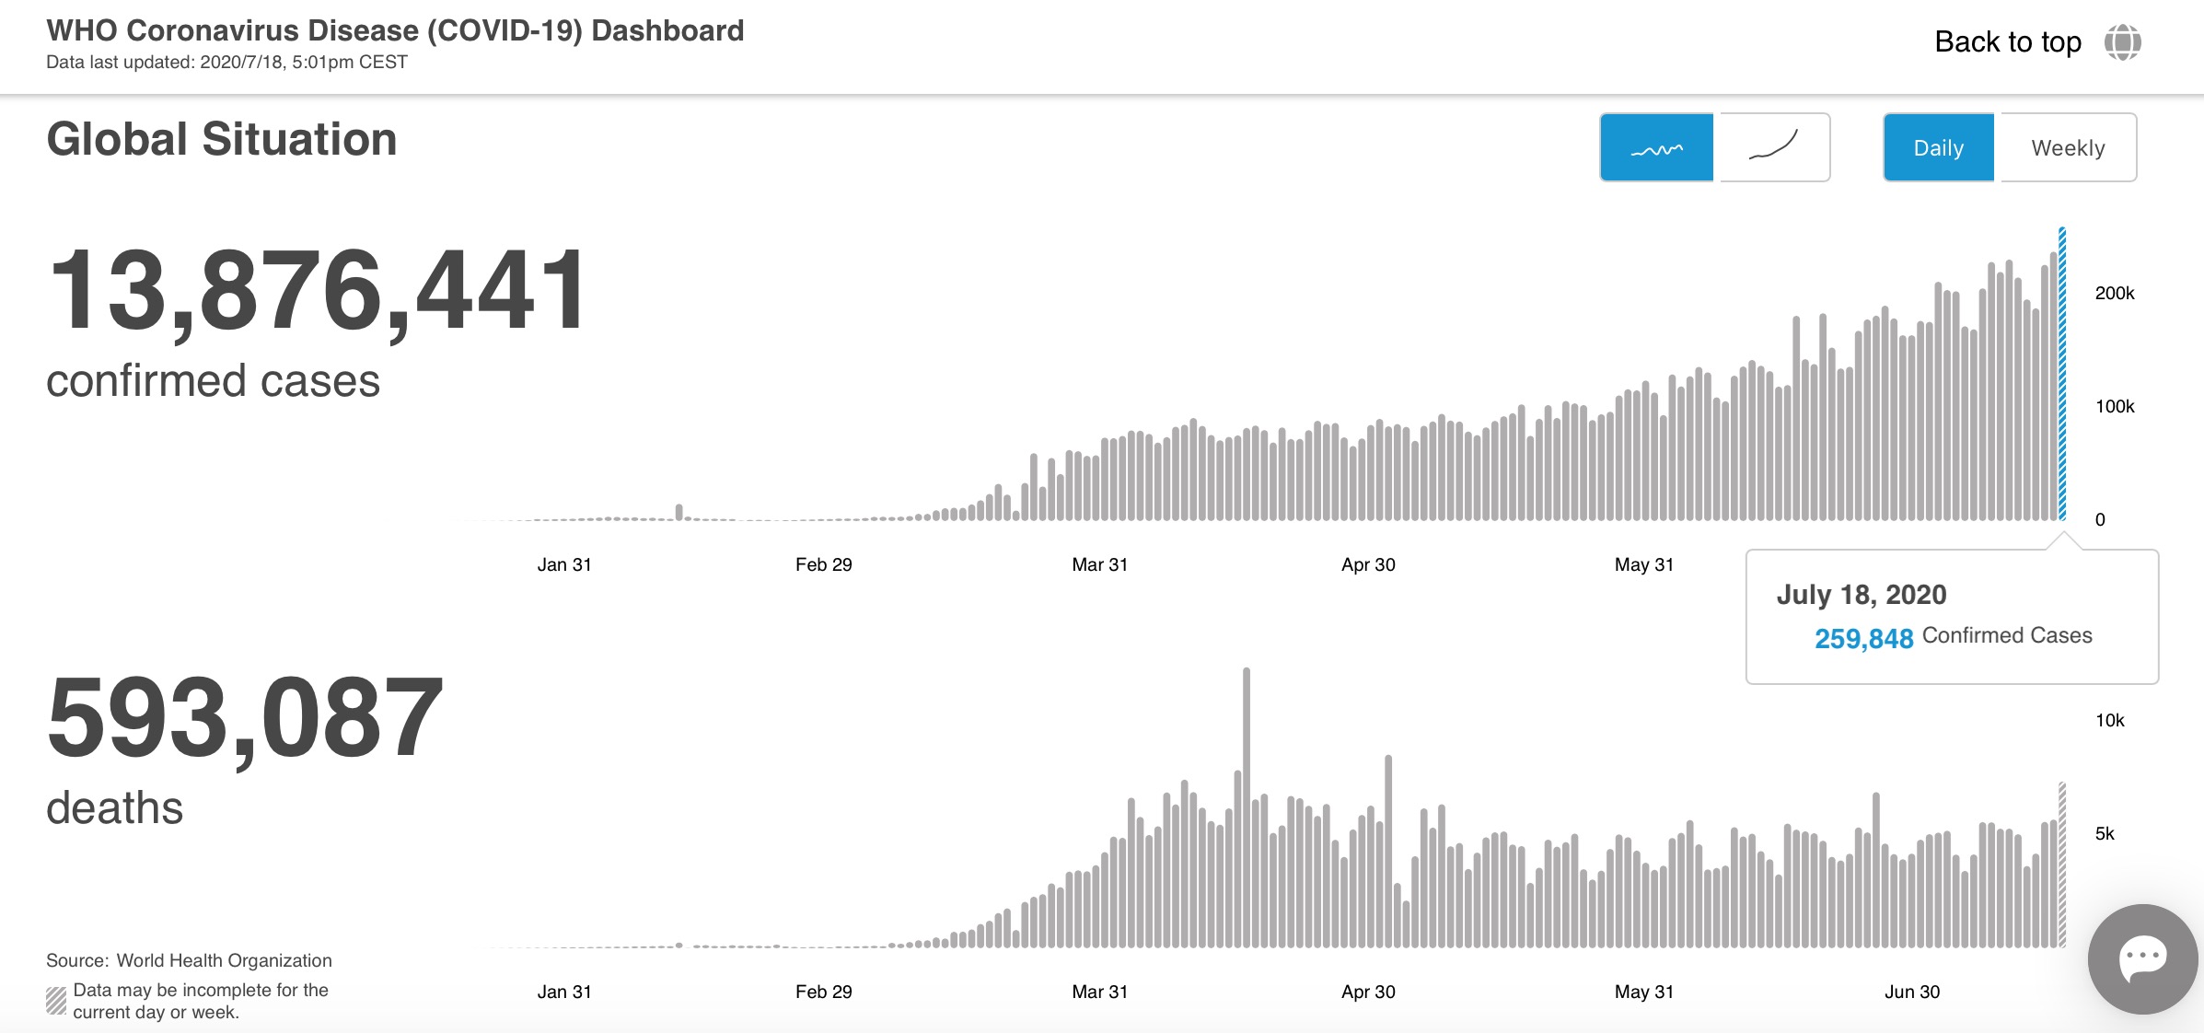This screenshot has width=2204, height=1033.
Task: Select the Daily toggle option
Action: pyautogui.click(x=1938, y=148)
